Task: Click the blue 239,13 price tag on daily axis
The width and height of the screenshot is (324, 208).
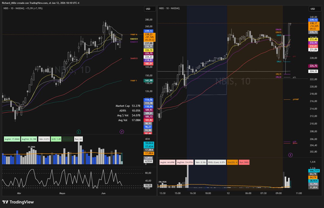Action: click(x=149, y=31)
